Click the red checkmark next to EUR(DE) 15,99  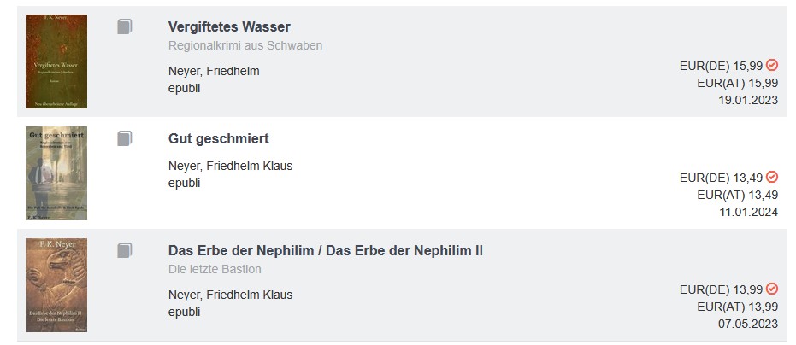pos(771,65)
